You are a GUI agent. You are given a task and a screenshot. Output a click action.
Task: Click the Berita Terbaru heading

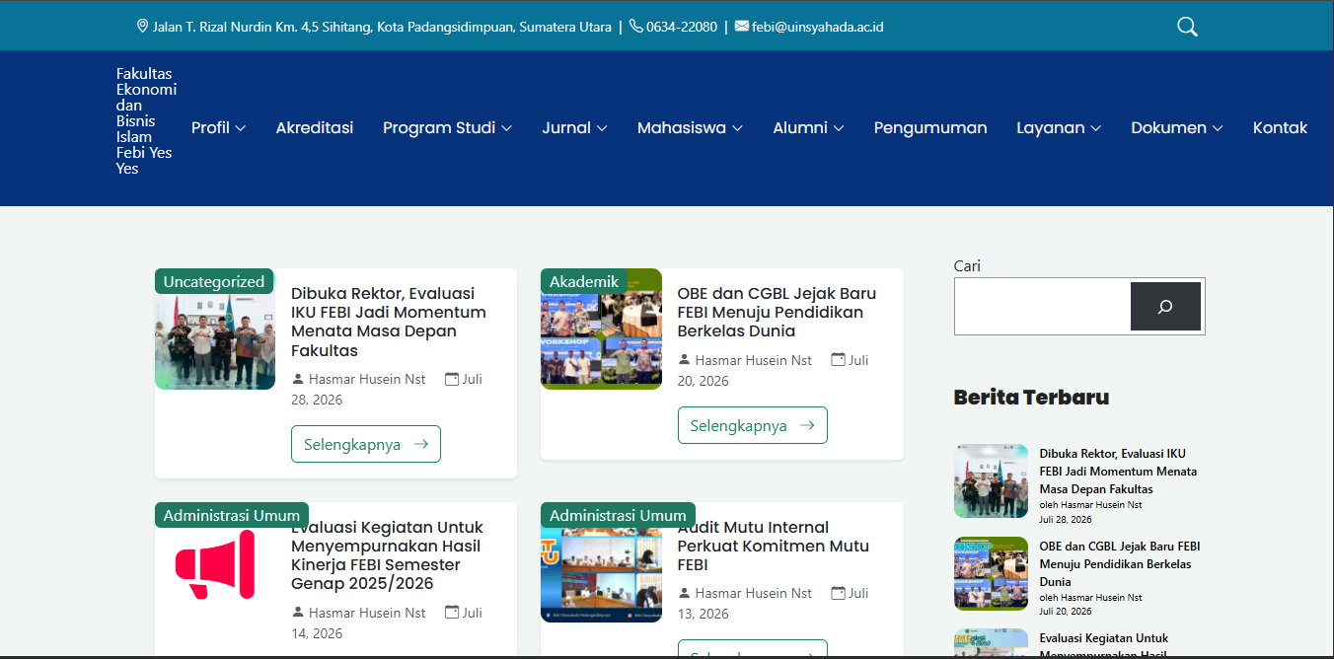point(1031,397)
